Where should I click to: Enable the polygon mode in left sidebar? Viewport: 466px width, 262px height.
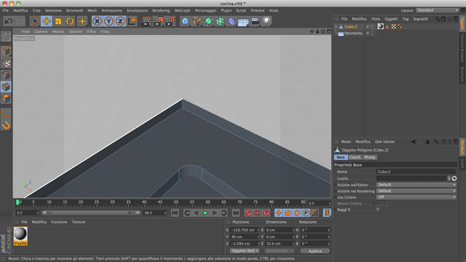(x=6, y=99)
